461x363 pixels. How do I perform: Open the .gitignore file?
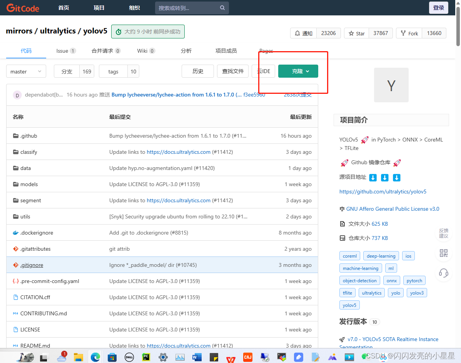coord(32,265)
